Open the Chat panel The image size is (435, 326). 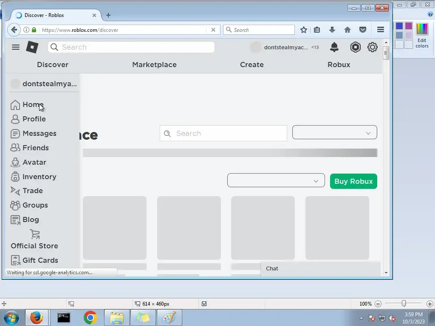320,269
